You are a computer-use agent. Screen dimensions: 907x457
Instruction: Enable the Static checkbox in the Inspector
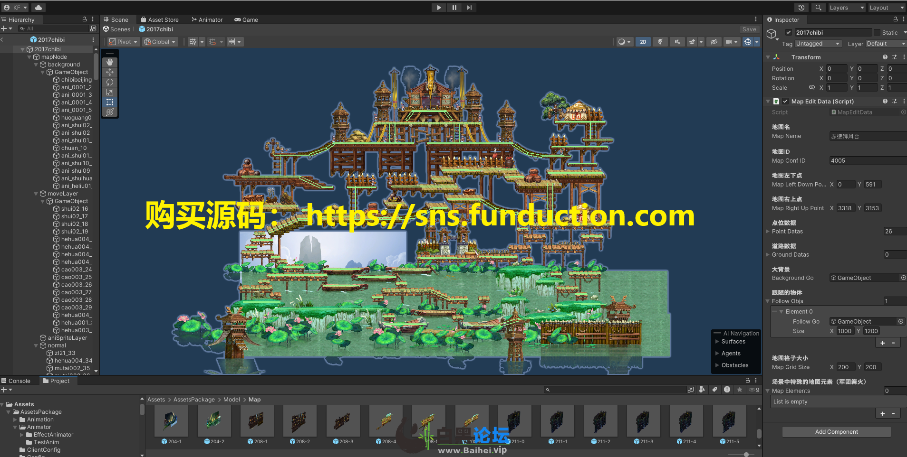point(877,32)
